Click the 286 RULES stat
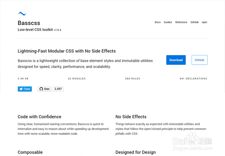 (133, 79)
